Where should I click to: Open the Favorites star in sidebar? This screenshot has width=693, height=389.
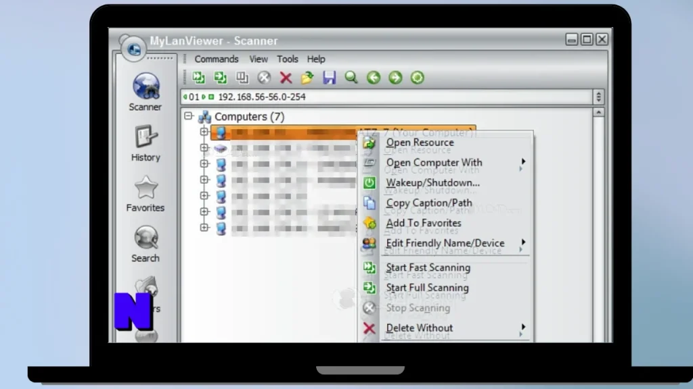(x=146, y=194)
